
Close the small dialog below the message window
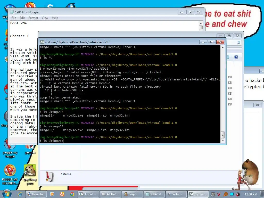[x=257, y=105]
